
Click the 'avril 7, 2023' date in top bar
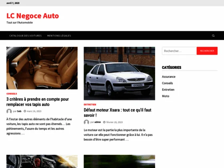pos(13,3)
